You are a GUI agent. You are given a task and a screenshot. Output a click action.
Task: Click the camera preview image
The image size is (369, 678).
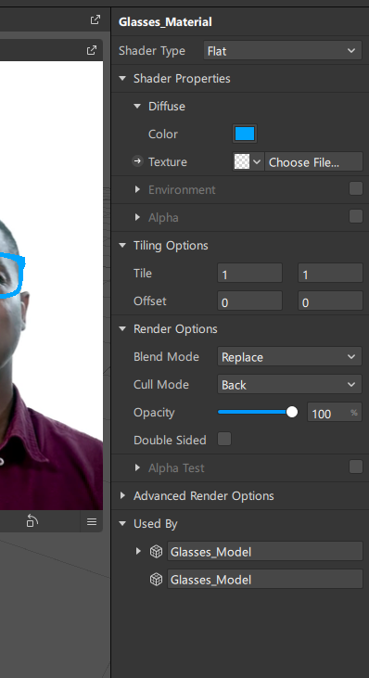pos(51,286)
